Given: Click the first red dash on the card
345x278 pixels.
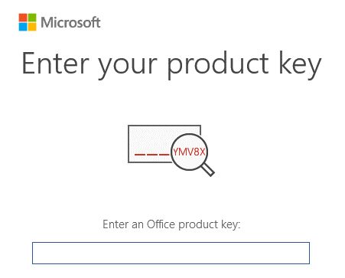Looking at the screenshot, I should 139,154.
